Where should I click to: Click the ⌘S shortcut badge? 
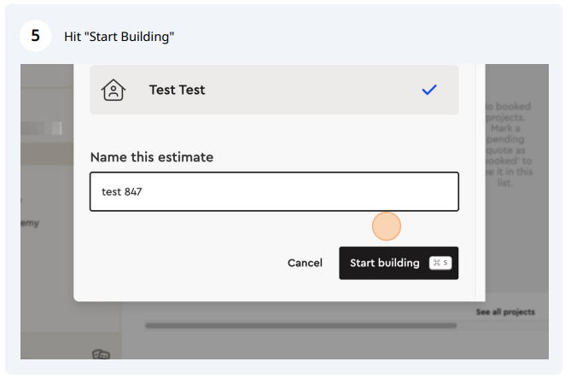point(440,263)
